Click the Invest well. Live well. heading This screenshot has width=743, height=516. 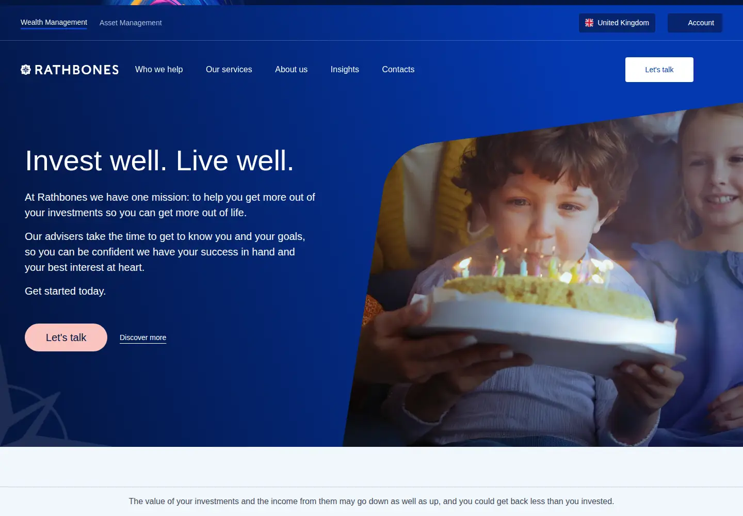click(159, 160)
